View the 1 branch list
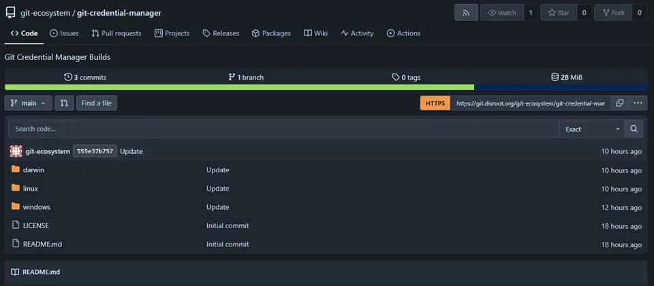 point(246,77)
